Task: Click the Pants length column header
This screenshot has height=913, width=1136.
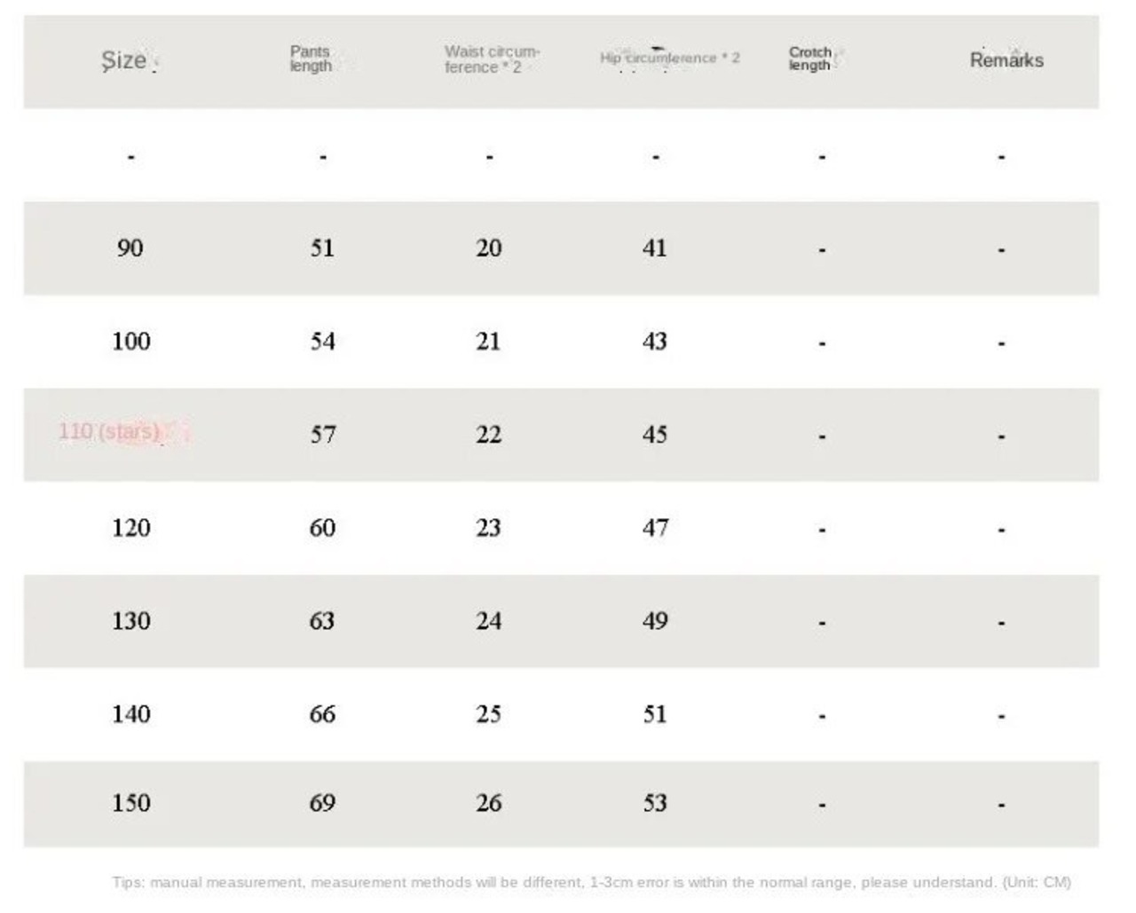Action: click(x=311, y=59)
